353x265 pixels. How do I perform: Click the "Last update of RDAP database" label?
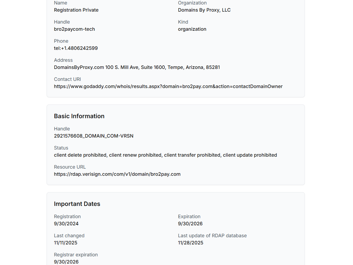pos(212,236)
